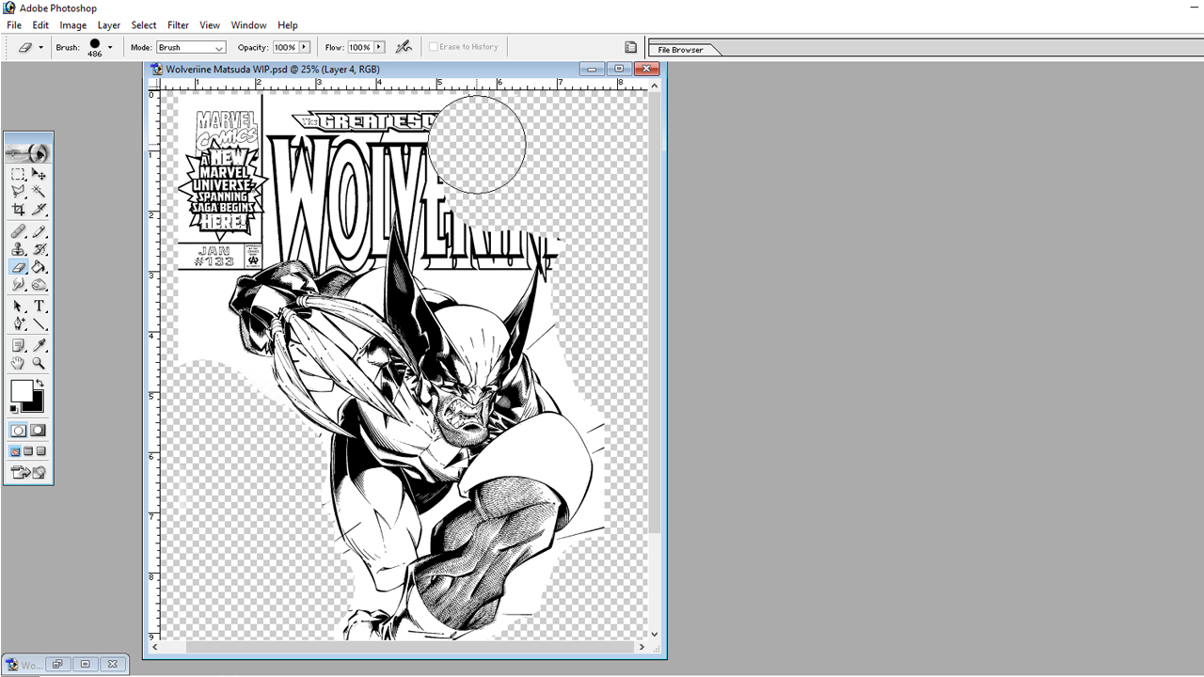Screen dimensions: 1204x677
Task: Switch to Standard editing mode
Action: click(x=18, y=431)
